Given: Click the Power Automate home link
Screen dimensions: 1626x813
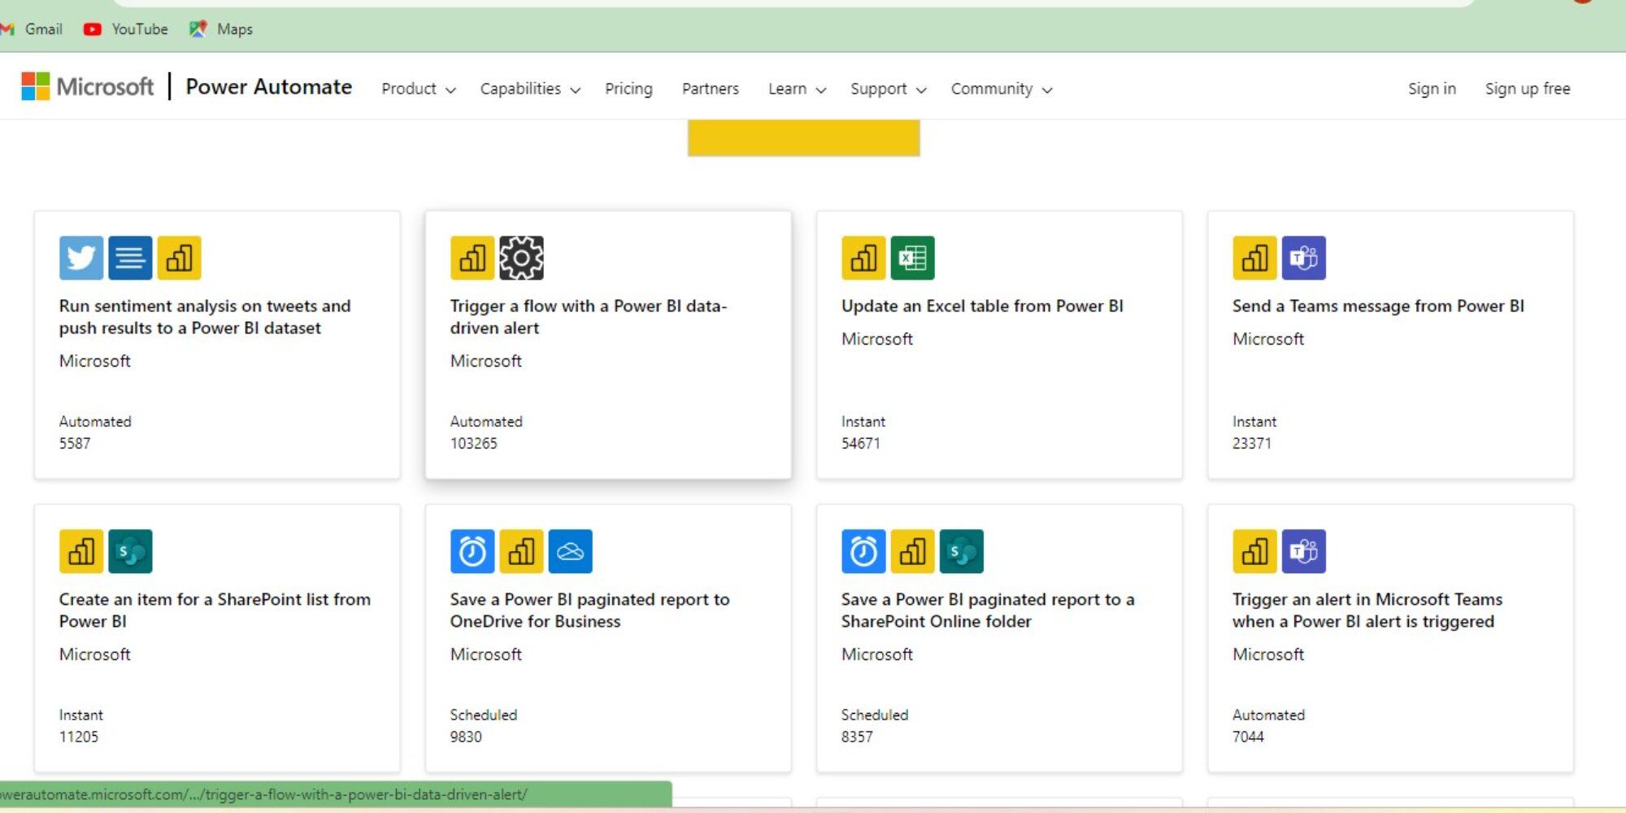Looking at the screenshot, I should point(269,86).
